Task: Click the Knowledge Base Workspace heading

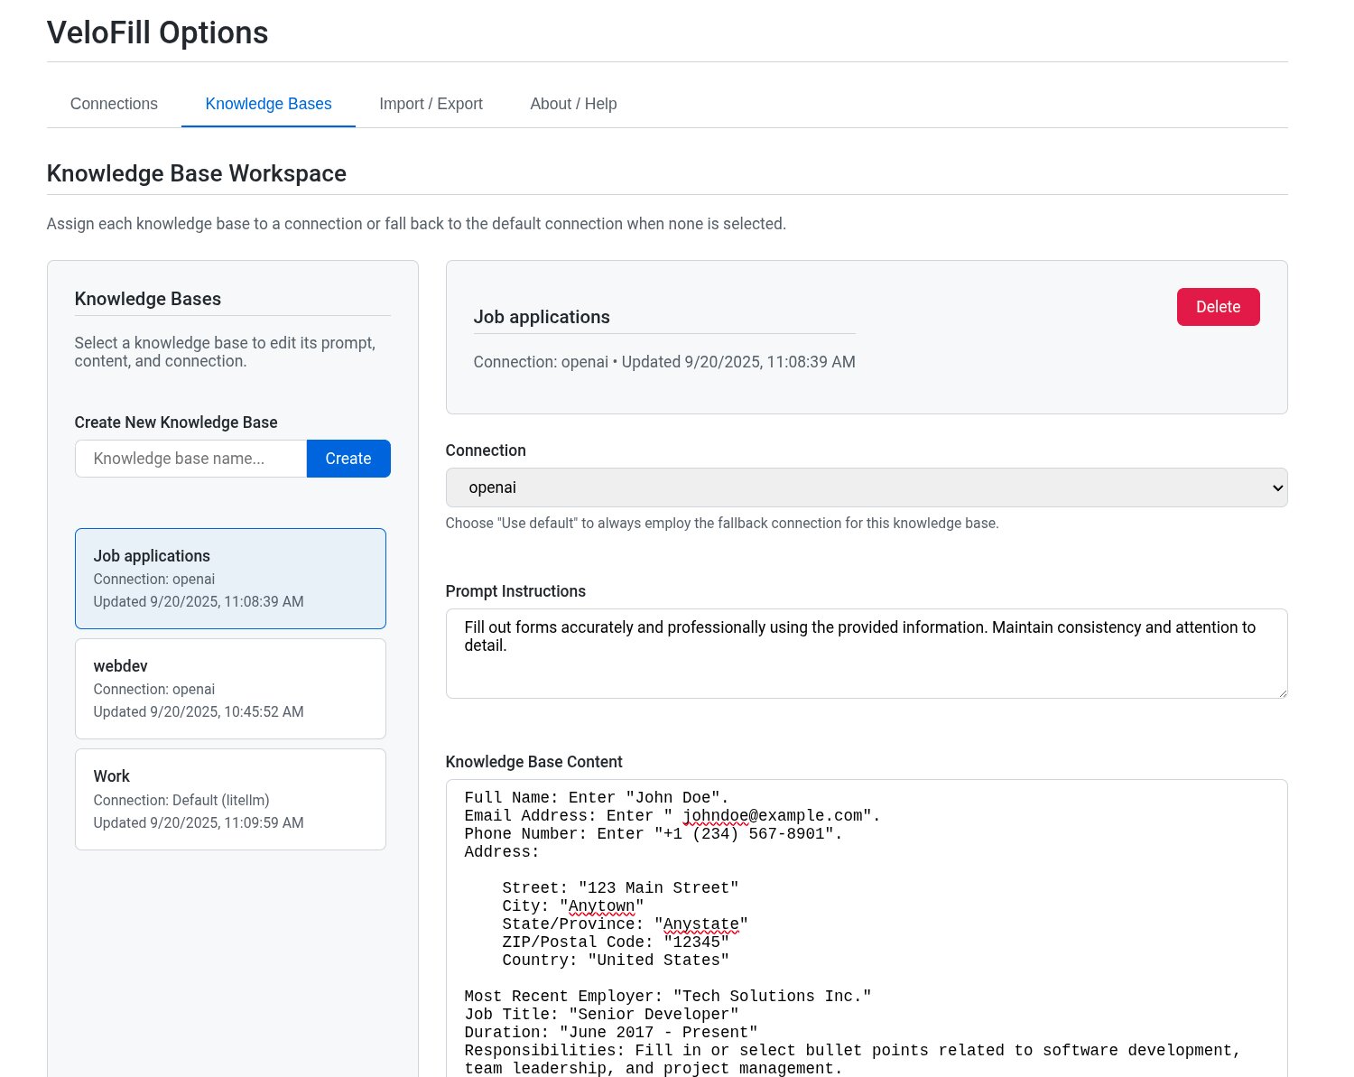Action: (197, 173)
